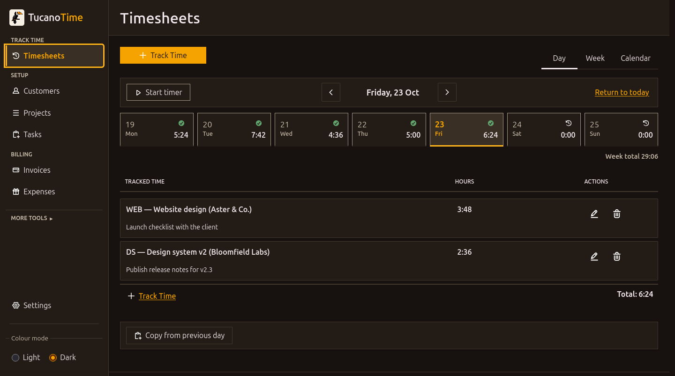
Task: Click the 'Total: 6:24' text
Action: tap(635, 294)
